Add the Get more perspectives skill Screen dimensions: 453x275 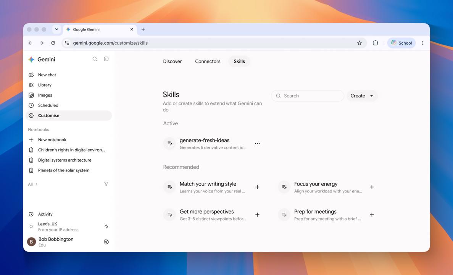pos(257,215)
